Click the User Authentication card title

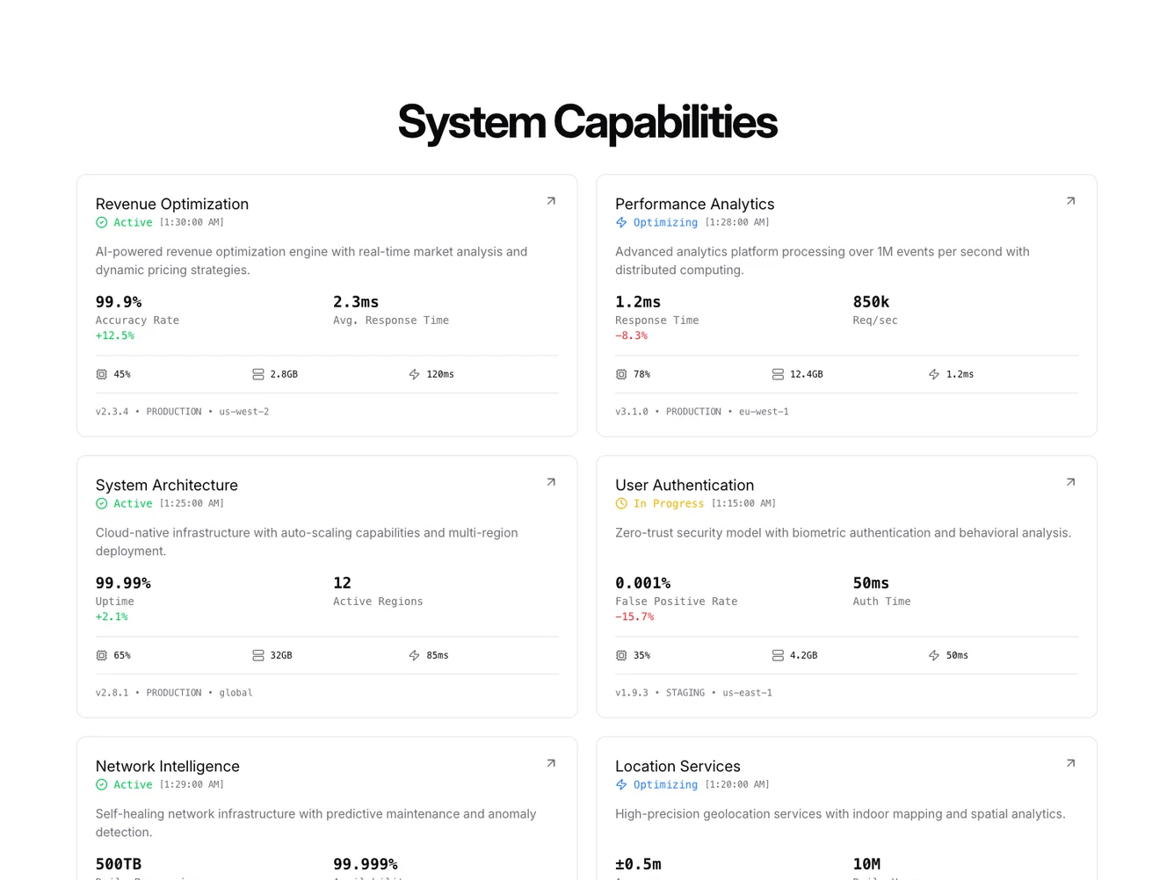point(685,485)
